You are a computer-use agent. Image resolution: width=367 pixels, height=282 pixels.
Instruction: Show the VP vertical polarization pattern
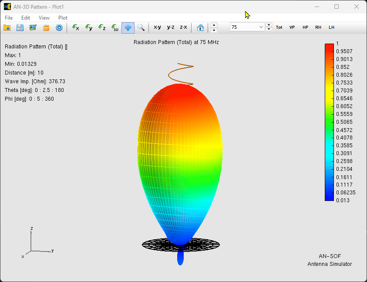point(292,27)
